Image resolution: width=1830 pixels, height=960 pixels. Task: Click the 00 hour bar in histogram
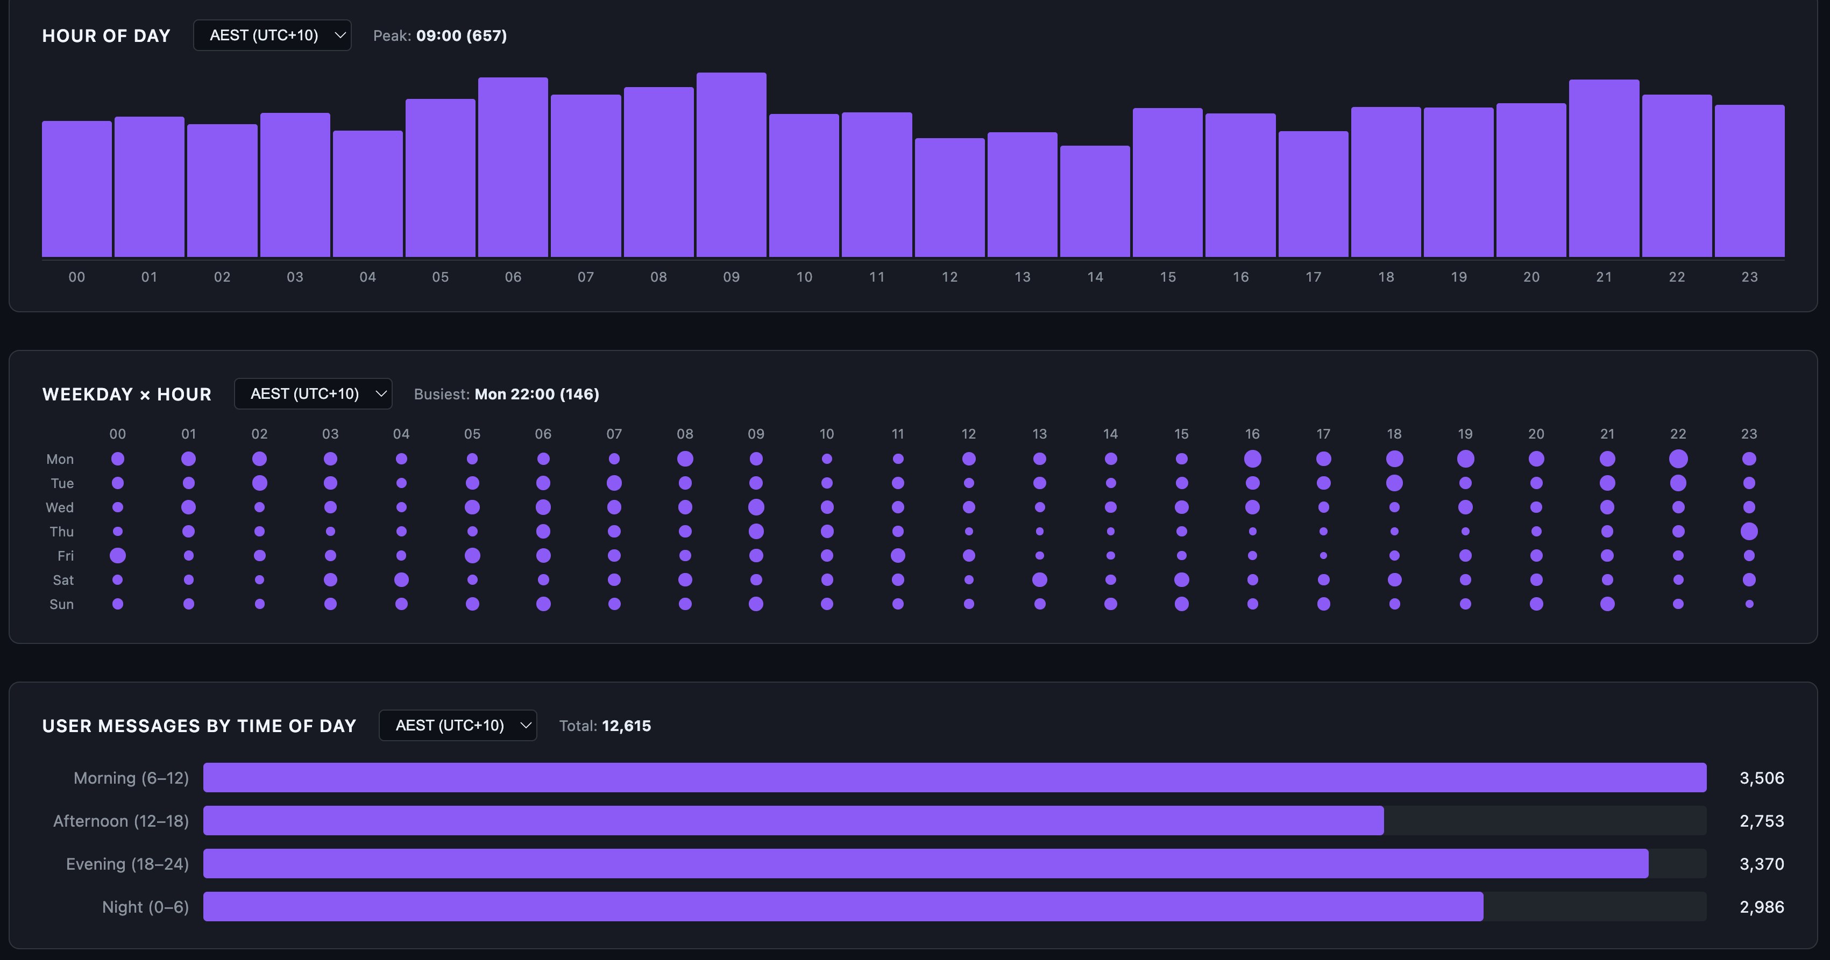point(77,189)
